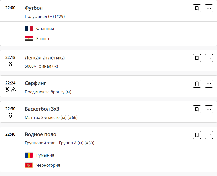Click the warning triangle icon on Серфинг

[14, 90]
